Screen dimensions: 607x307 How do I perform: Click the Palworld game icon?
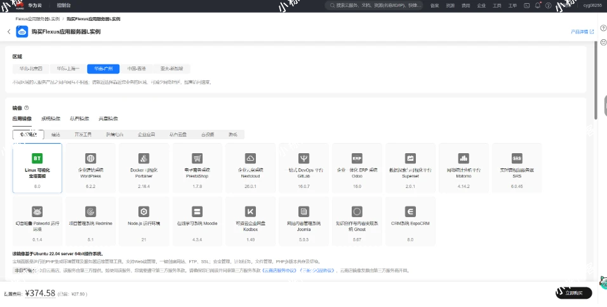click(x=37, y=211)
